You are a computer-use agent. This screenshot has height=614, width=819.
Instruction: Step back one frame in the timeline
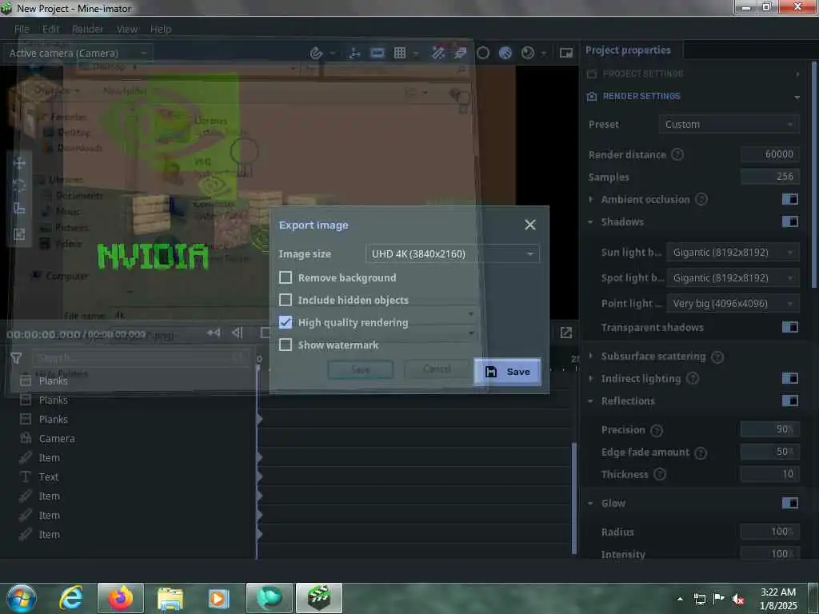pyautogui.click(x=237, y=333)
